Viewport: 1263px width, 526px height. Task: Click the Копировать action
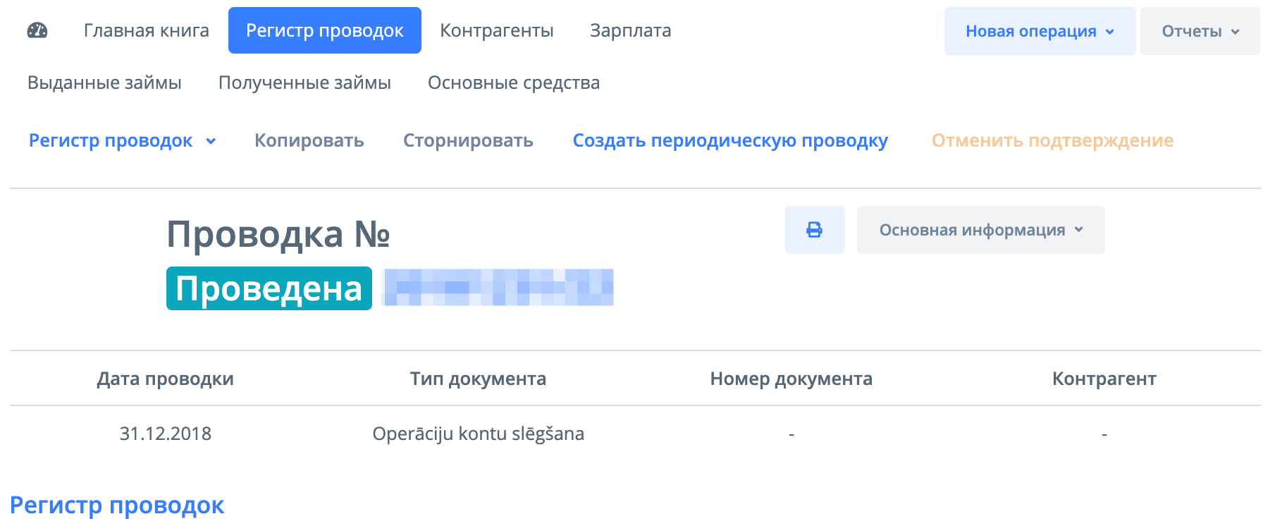click(309, 140)
